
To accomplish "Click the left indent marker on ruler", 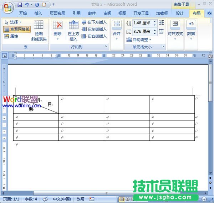I will pos(15,58).
